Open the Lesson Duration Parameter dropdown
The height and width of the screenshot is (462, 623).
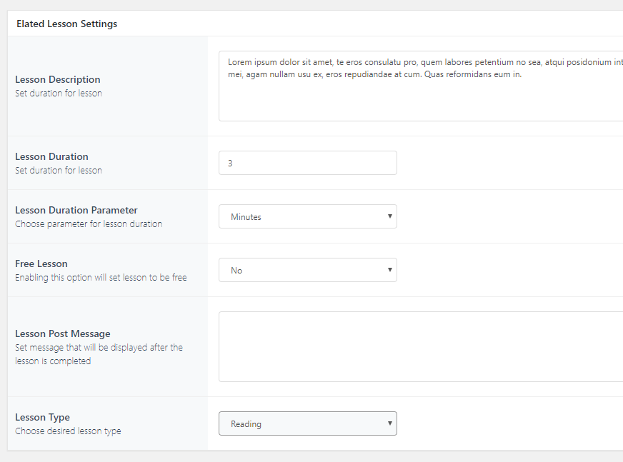tap(307, 216)
